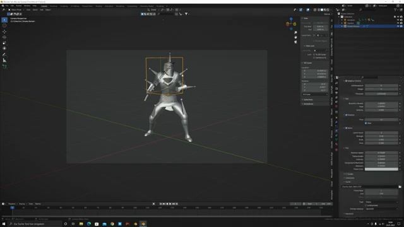Viewport: 404px width, 227px height.
Task: Open the Format Volumes dropdown
Action: tap(381, 209)
